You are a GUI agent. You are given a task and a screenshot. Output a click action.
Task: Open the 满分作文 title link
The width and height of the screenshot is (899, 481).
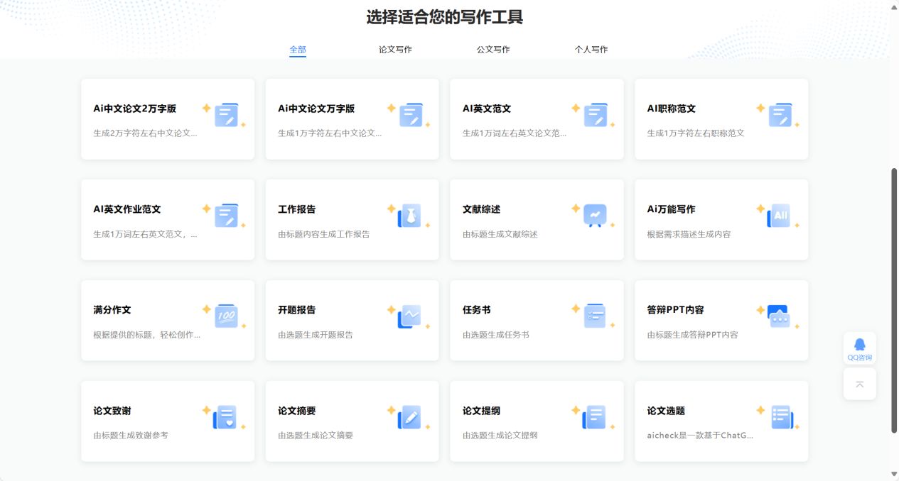click(112, 310)
